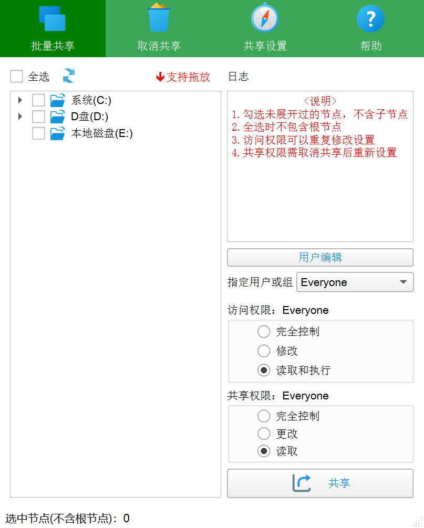Check the 本地磁盘(E:) checkbox
This screenshot has width=424, height=528.
38,133
